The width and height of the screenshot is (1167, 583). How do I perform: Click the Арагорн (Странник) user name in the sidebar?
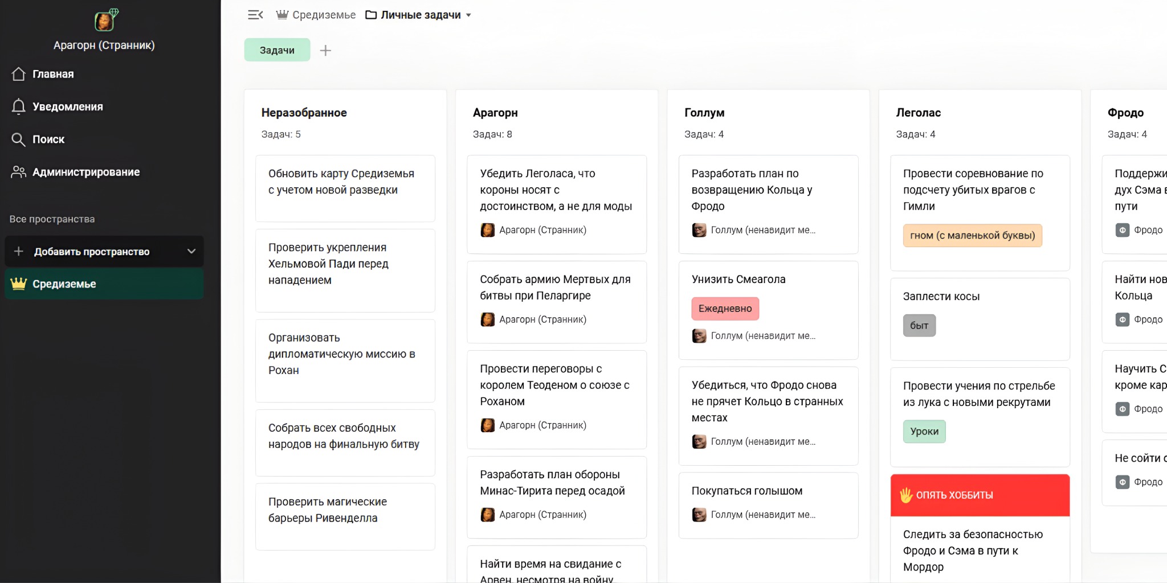(x=104, y=45)
